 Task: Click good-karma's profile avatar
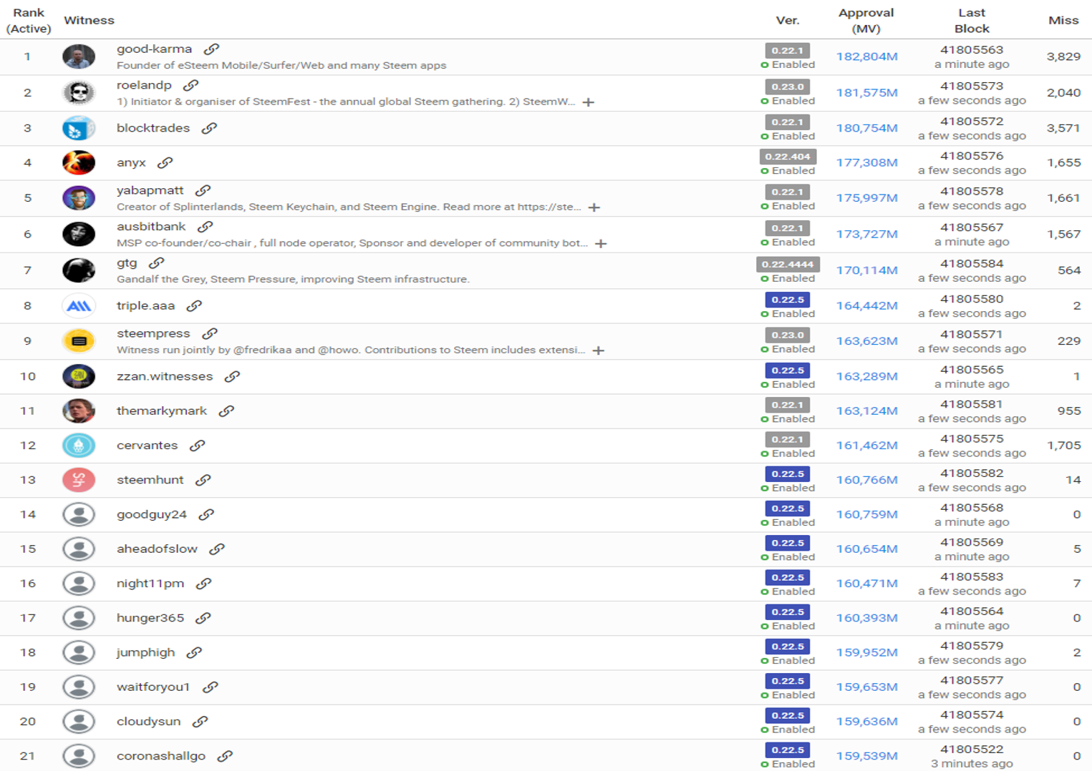point(79,57)
